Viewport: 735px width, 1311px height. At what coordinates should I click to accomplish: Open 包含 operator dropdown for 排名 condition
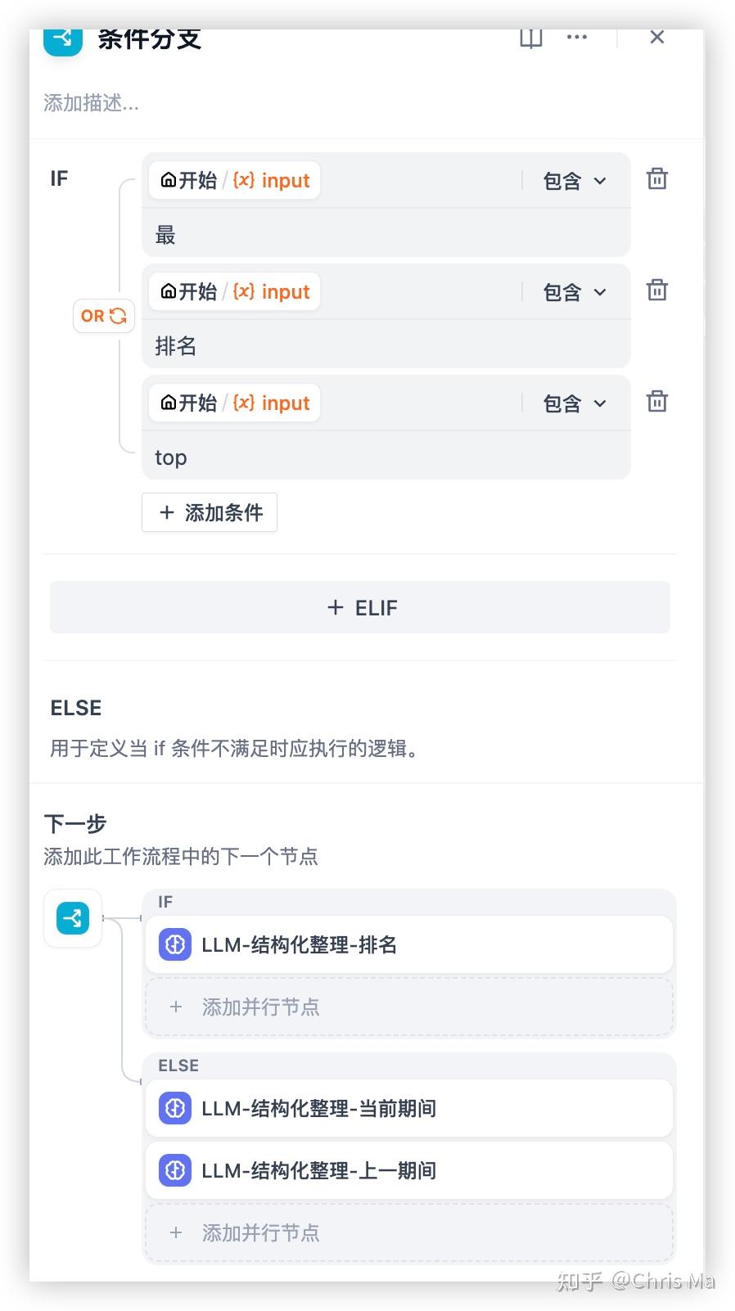point(575,292)
